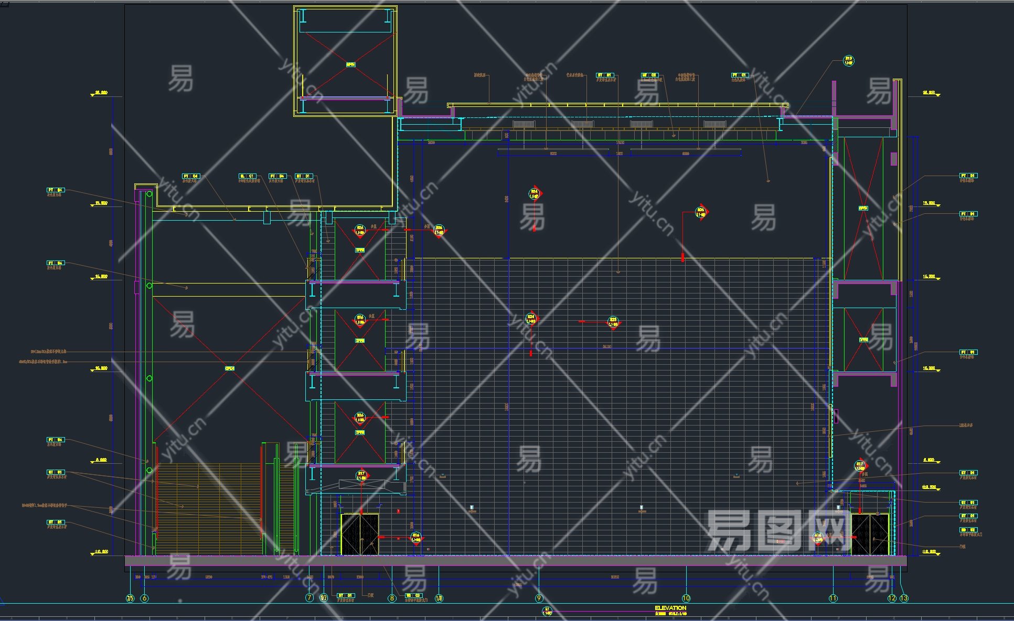Select grid axis bubble 1/8

click(x=439, y=598)
